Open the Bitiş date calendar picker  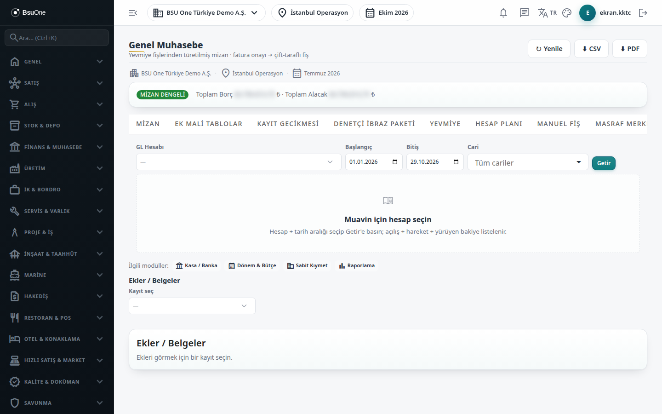(456, 162)
